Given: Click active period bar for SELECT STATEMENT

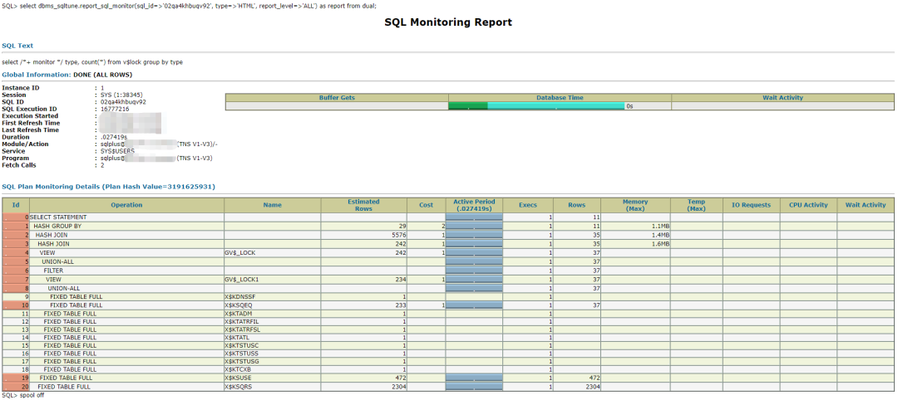Looking at the screenshot, I should pos(474,217).
